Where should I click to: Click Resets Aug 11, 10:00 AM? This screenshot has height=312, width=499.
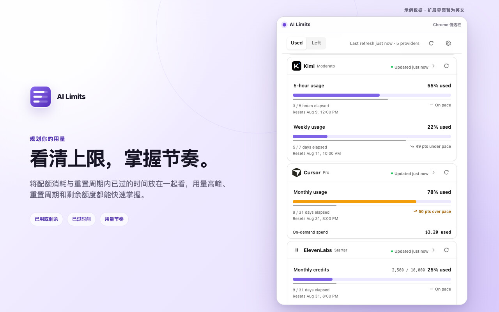click(x=317, y=153)
